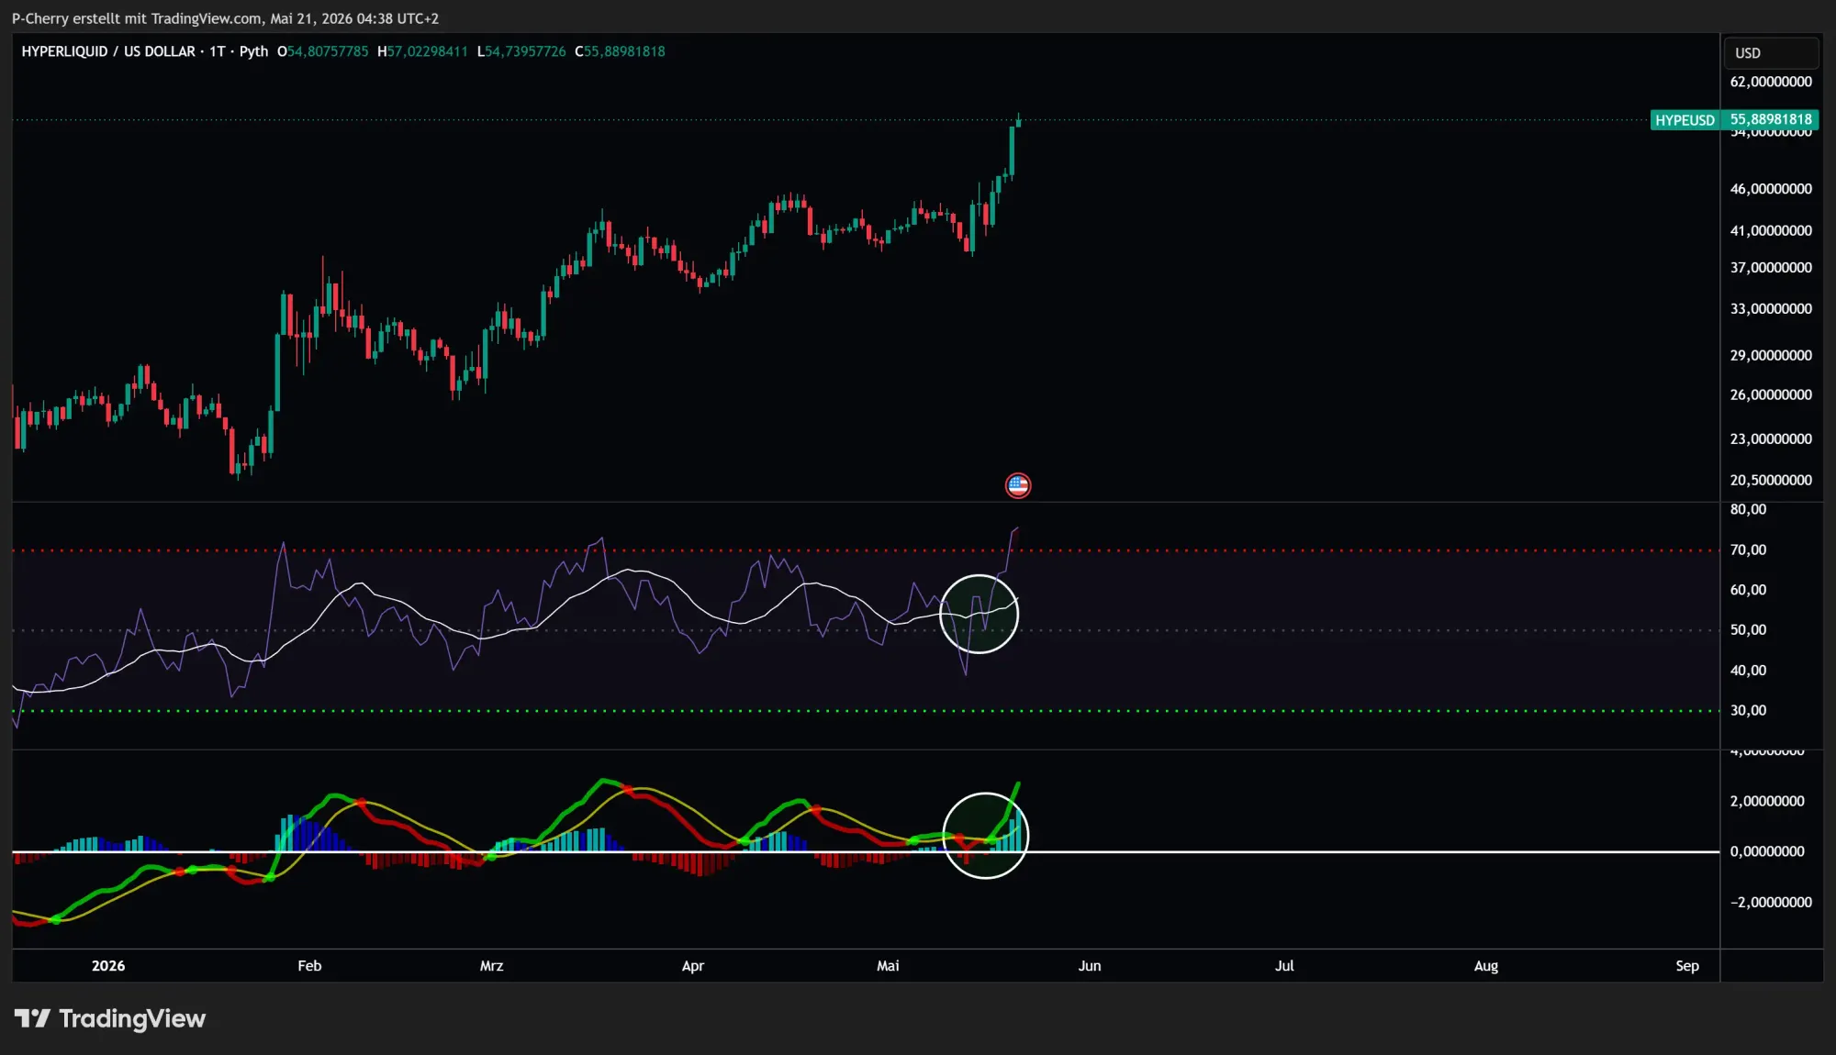Screen dimensions: 1836x1055
Task: Click the Feb label on time axis
Action: (x=309, y=966)
